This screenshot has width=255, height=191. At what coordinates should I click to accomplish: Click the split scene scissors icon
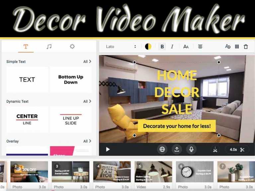tap(215, 150)
